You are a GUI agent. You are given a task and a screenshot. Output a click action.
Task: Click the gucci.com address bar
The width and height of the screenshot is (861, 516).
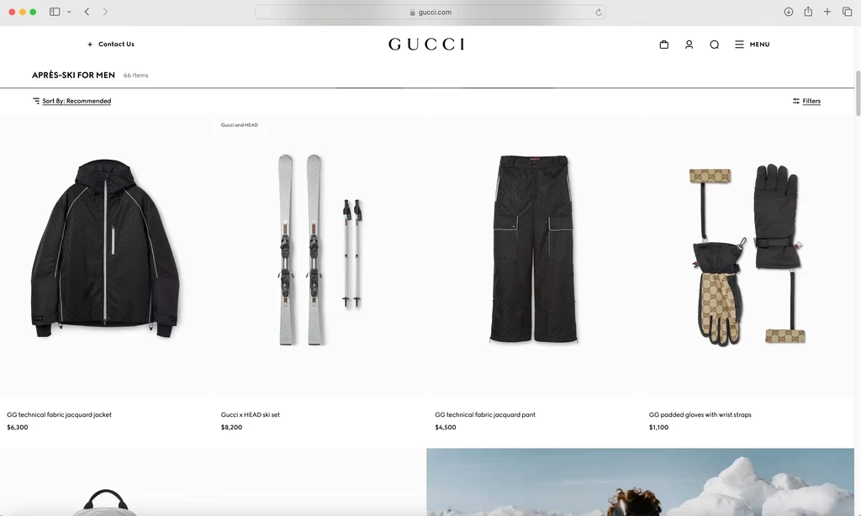pos(430,12)
